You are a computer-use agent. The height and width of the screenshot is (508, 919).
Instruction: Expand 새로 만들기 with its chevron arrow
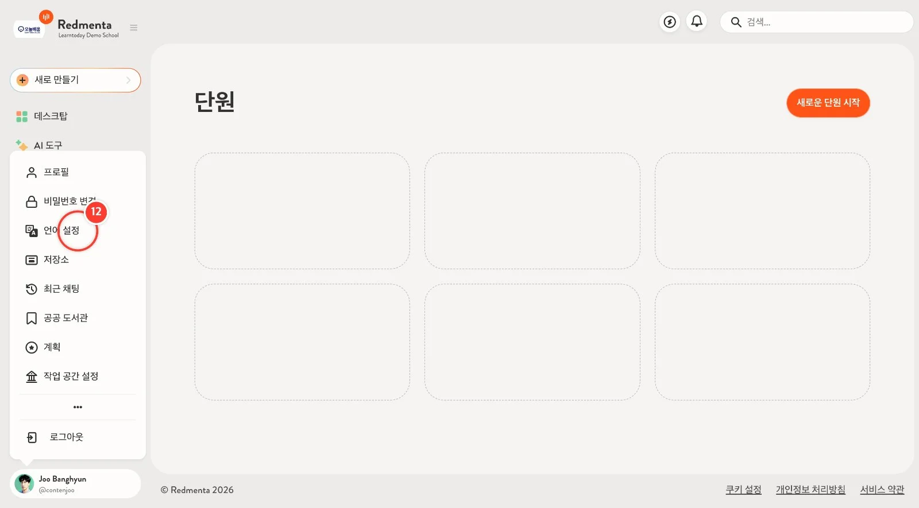[129, 80]
